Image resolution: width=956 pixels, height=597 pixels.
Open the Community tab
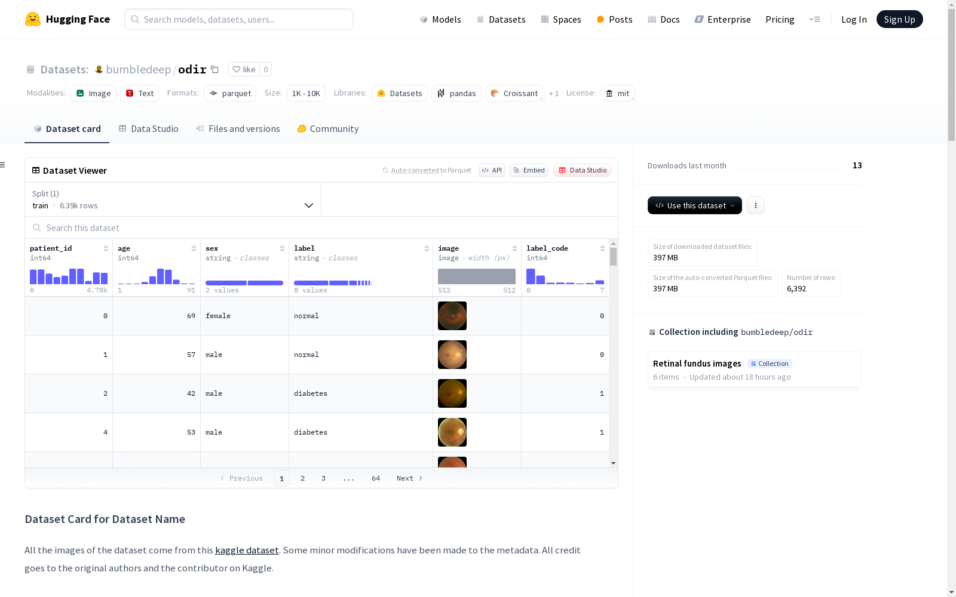point(328,129)
